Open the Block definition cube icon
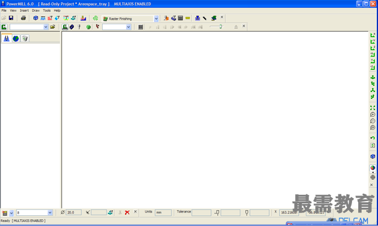The height and width of the screenshot is (226, 378). coord(36,18)
